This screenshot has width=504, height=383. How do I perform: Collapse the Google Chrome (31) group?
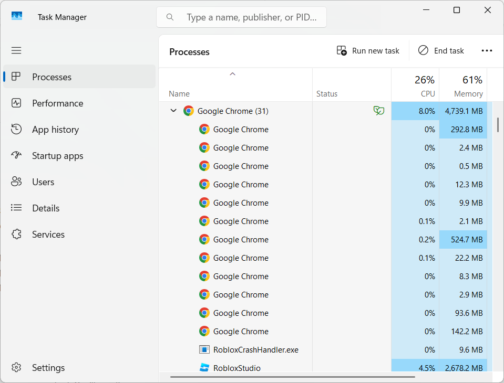tap(173, 111)
